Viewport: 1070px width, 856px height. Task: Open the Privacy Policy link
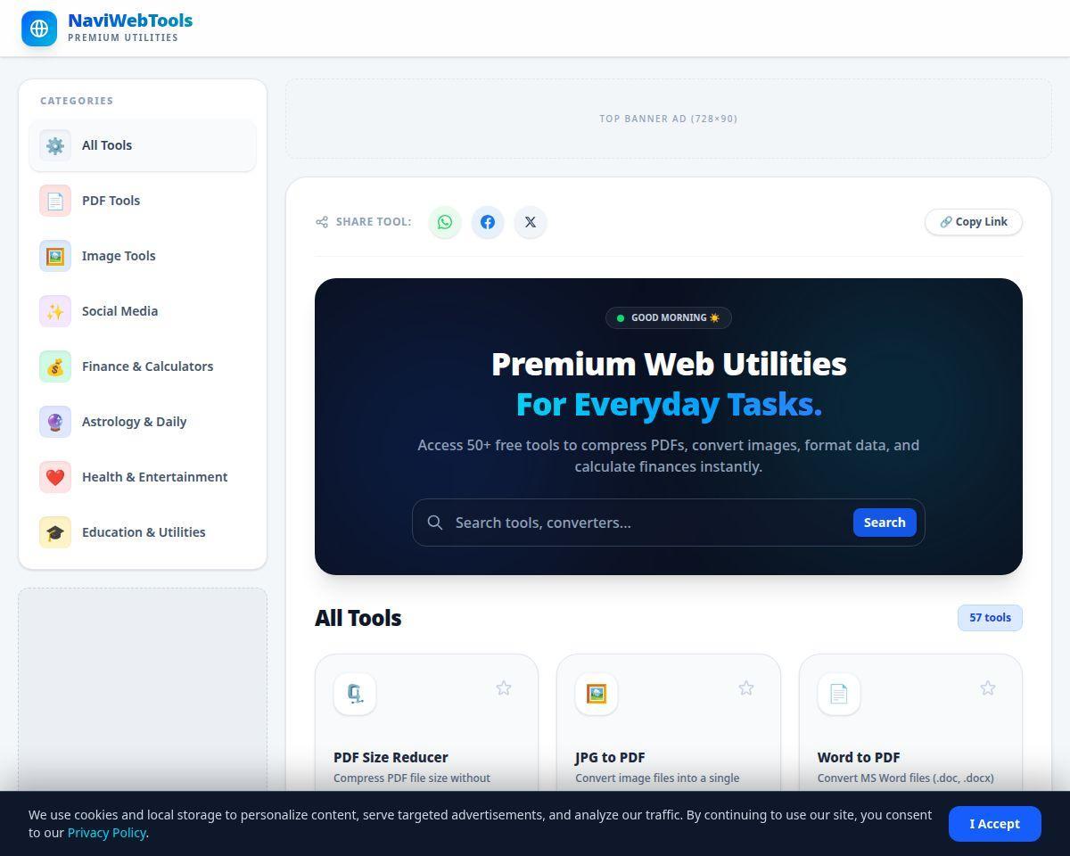[x=107, y=833]
